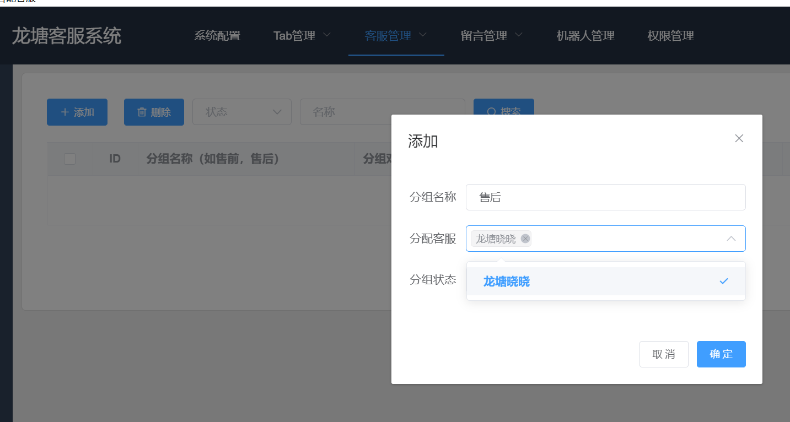This screenshot has height=422, width=790.
Task: Expand the 留言管理 menu
Action: point(492,36)
